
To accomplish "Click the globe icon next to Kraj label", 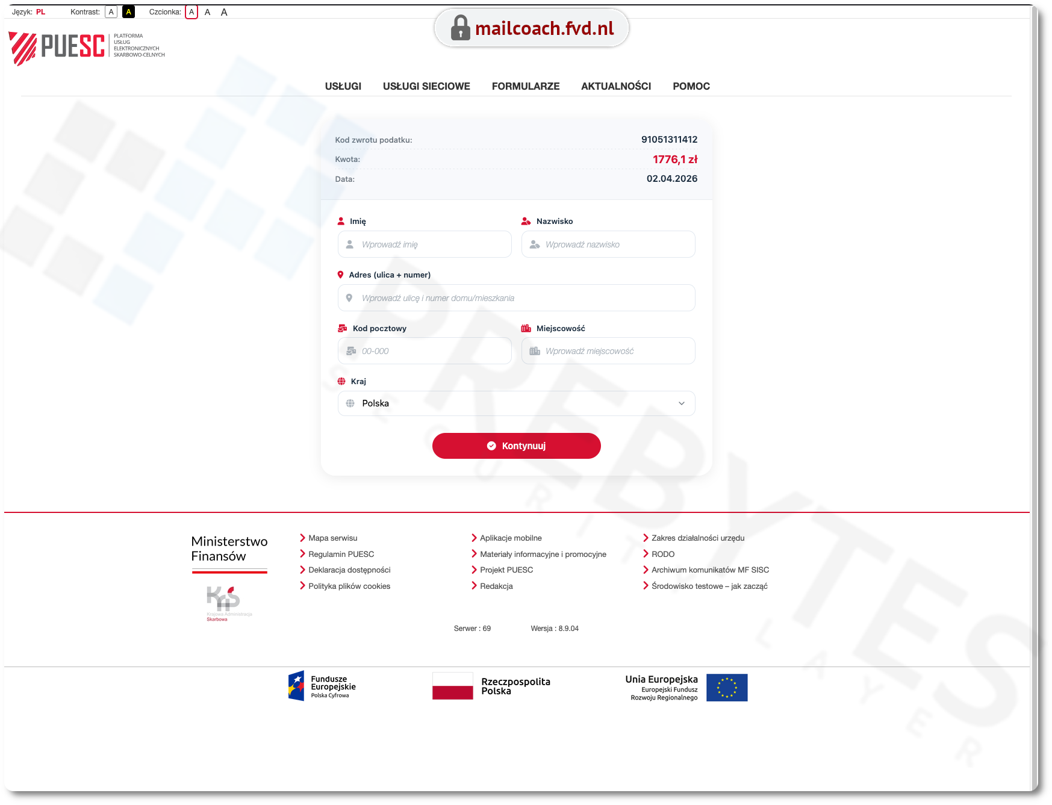I will pyautogui.click(x=341, y=381).
